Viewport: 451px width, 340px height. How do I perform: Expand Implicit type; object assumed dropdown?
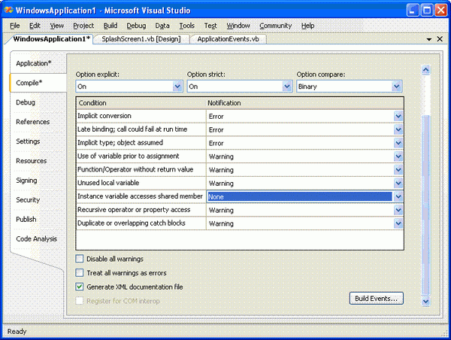[x=398, y=143]
